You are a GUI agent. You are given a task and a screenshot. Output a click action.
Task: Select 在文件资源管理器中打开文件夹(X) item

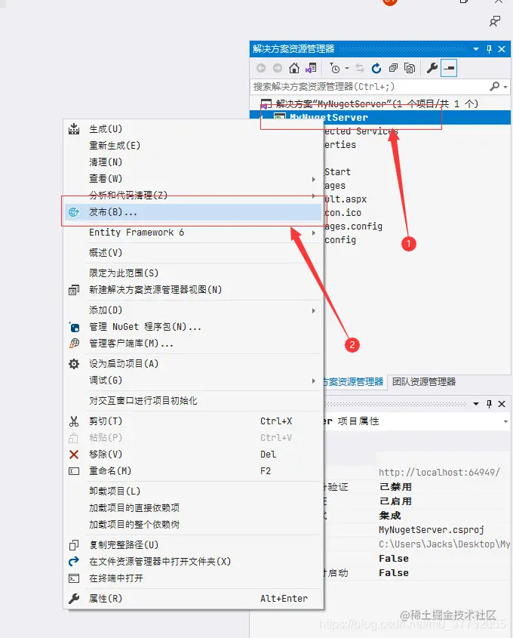click(x=193, y=562)
